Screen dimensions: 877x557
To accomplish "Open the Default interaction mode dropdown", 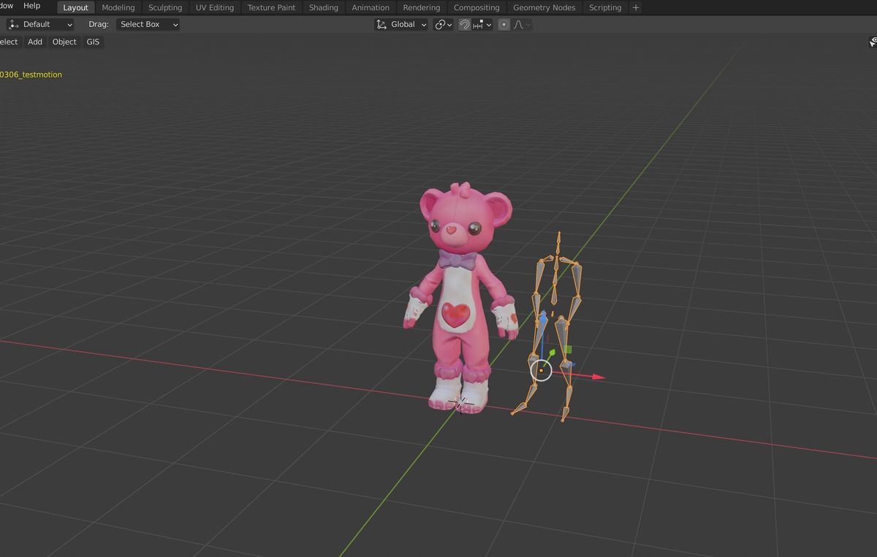I will point(40,24).
